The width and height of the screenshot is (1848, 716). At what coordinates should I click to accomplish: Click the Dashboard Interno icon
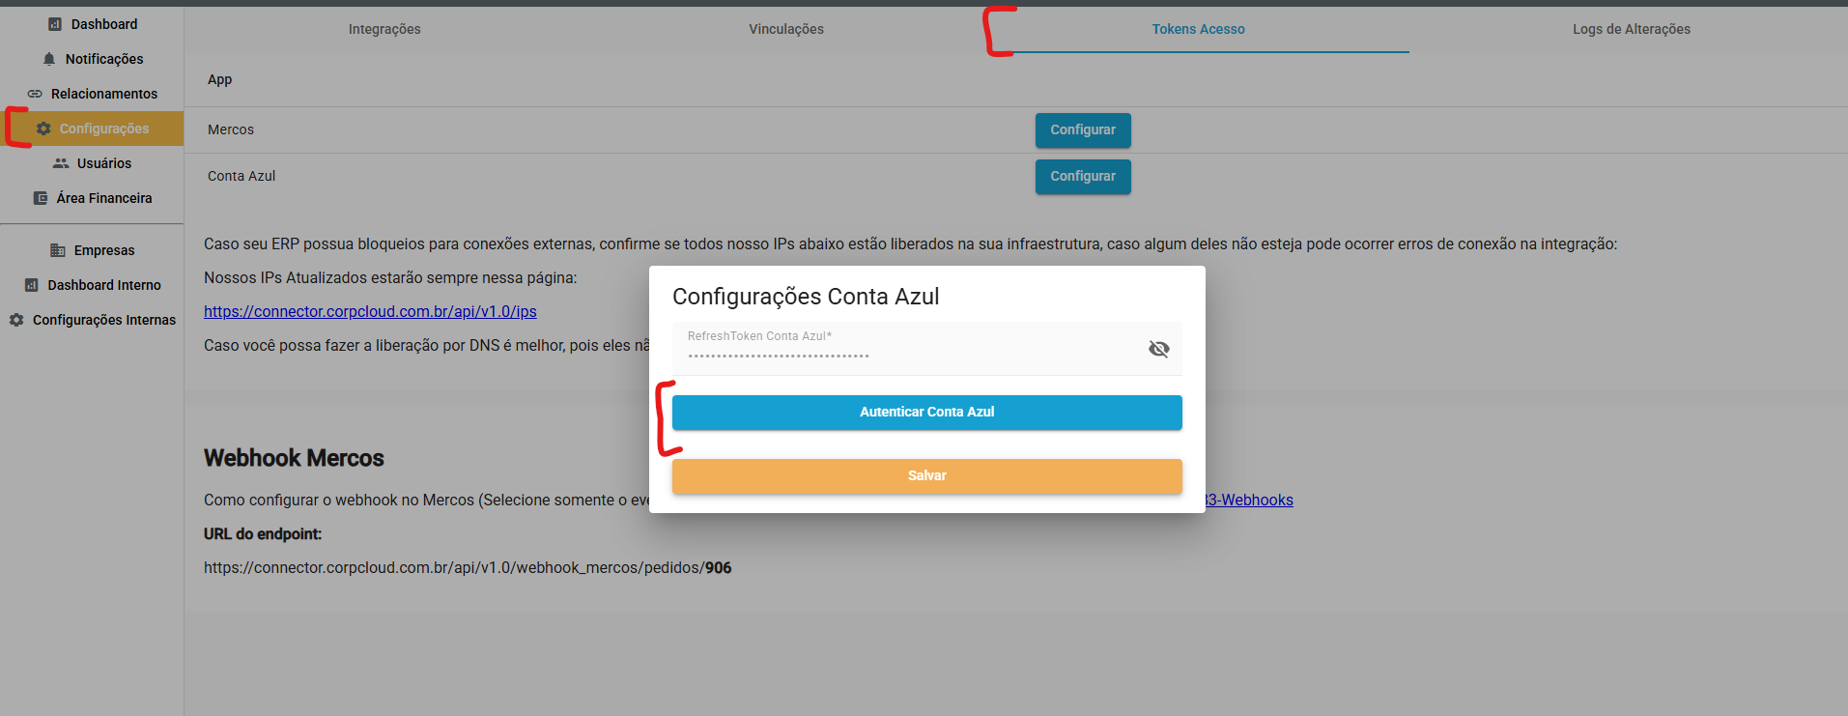pyautogui.click(x=32, y=285)
